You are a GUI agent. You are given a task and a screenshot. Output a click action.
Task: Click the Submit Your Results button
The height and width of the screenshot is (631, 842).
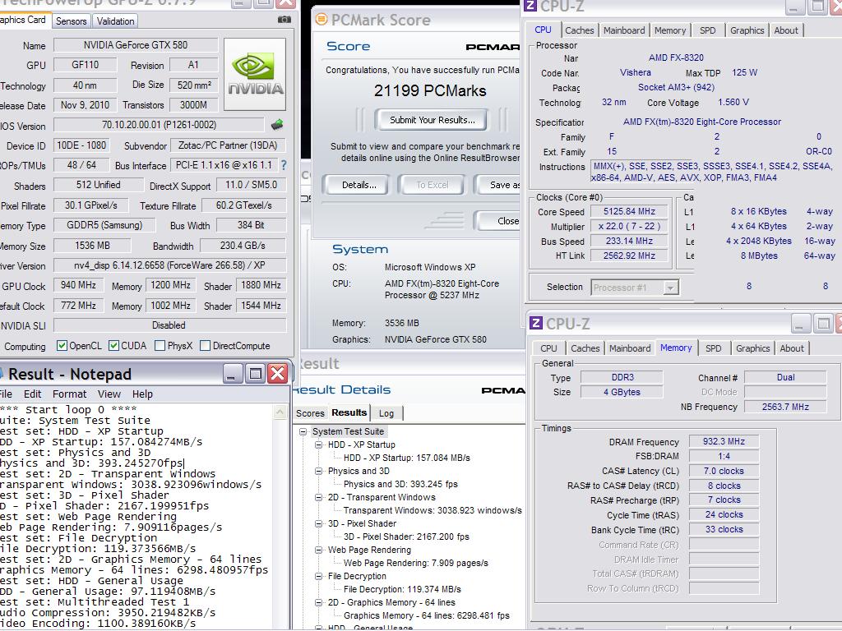pyautogui.click(x=433, y=120)
